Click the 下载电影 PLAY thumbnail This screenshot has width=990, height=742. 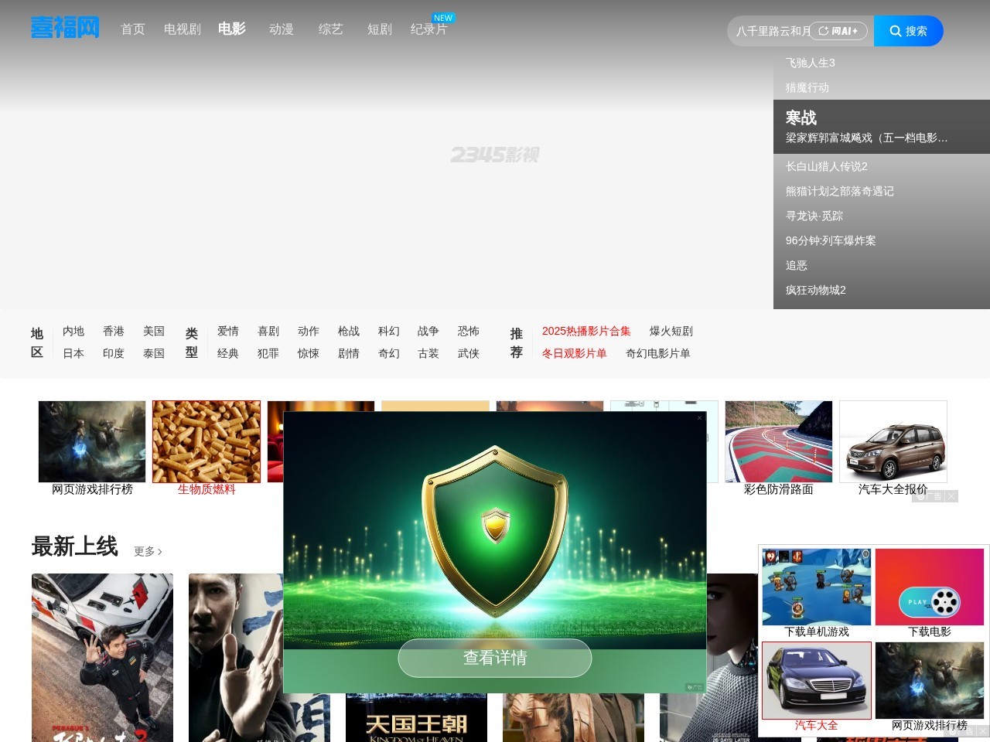point(930,587)
